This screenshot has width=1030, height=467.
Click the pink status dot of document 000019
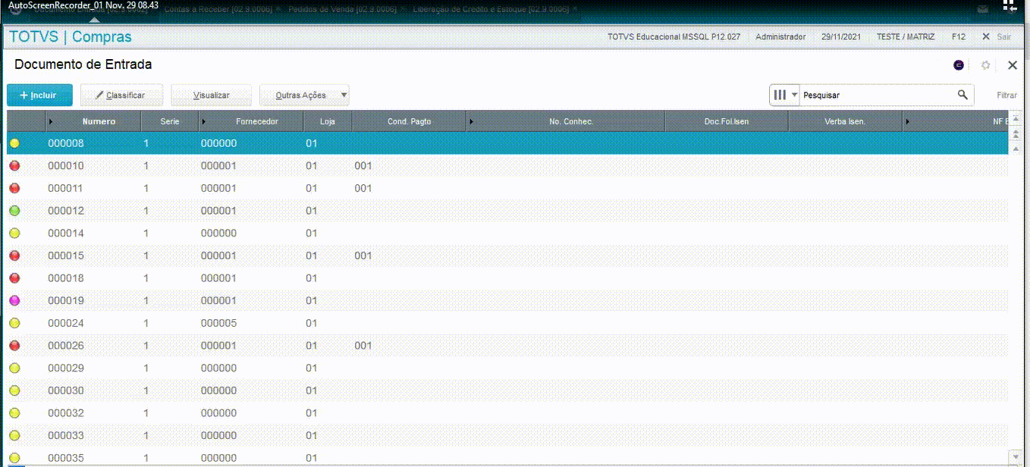[x=14, y=301]
